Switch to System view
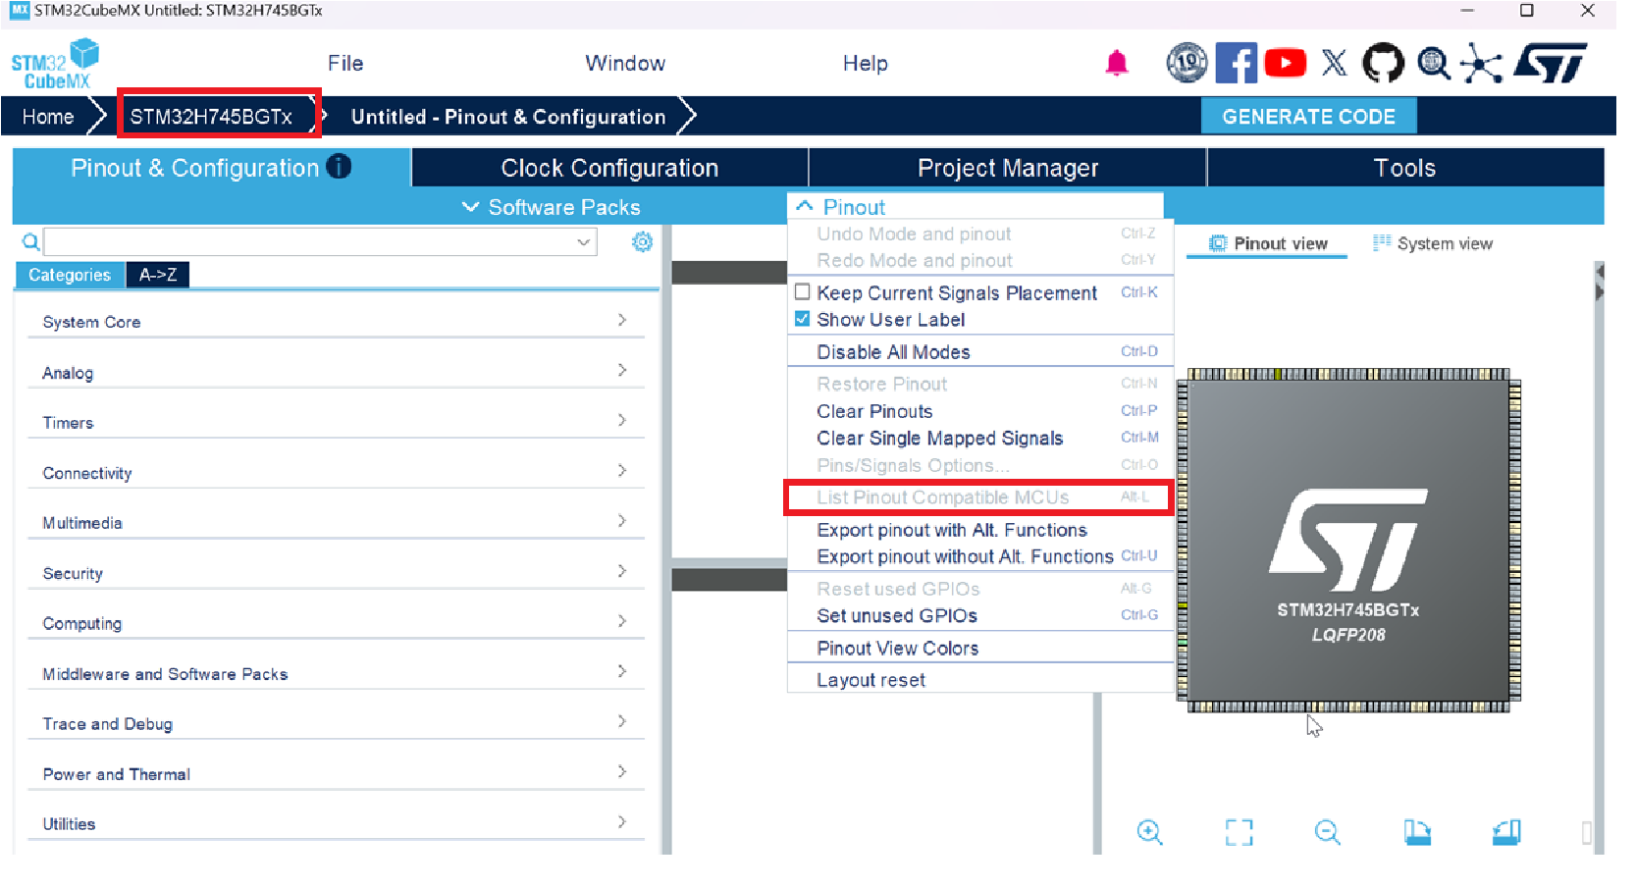Image resolution: width=1636 pixels, height=888 pixels. pos(1432,243)
